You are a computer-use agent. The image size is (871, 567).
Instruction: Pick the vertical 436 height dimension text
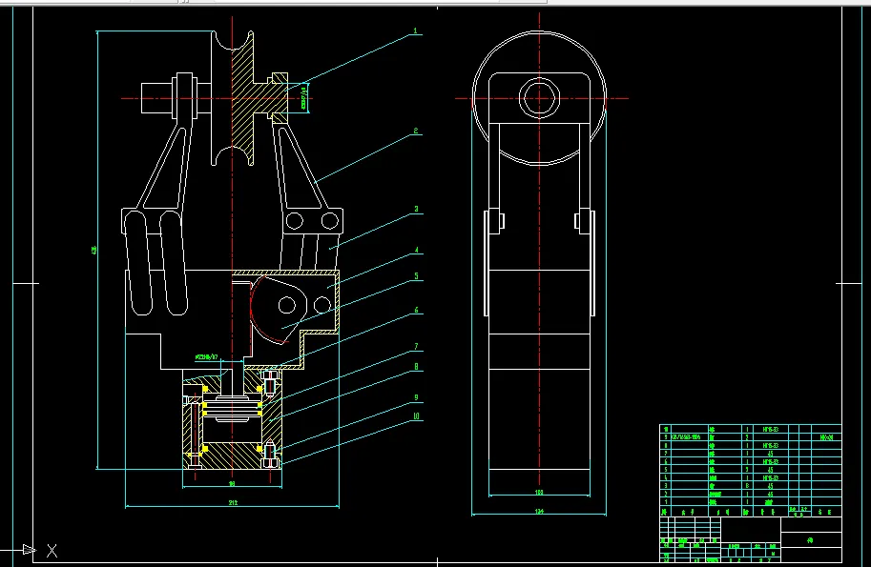point(93,251)
